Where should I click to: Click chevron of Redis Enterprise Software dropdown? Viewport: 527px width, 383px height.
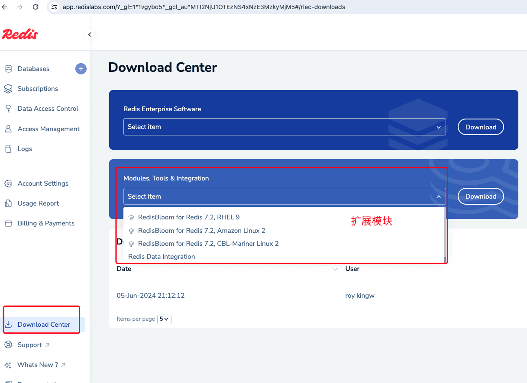[439, 127]
